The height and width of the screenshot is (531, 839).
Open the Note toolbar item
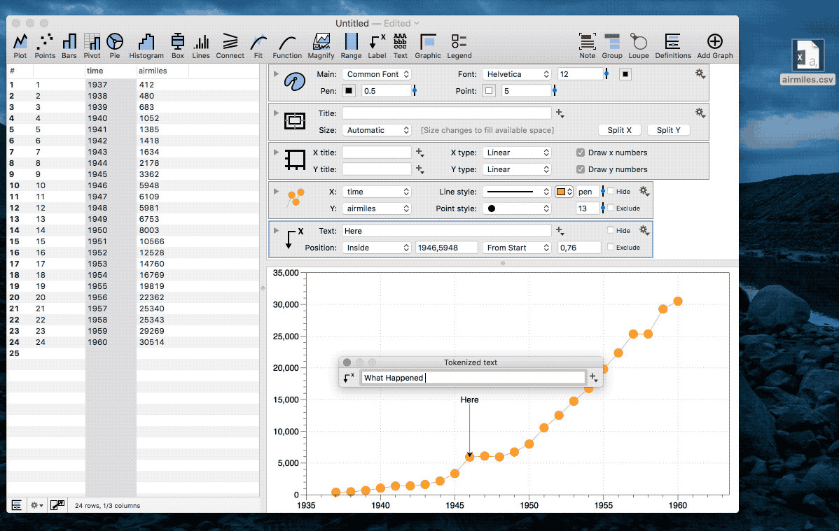coord(587,46)
